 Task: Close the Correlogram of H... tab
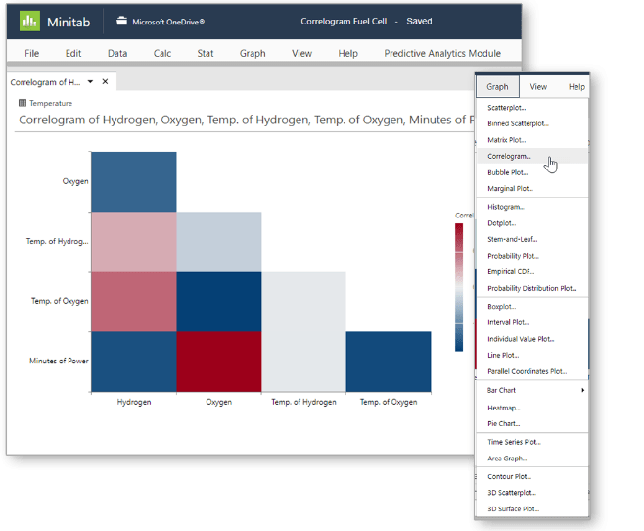click(105, 81)
